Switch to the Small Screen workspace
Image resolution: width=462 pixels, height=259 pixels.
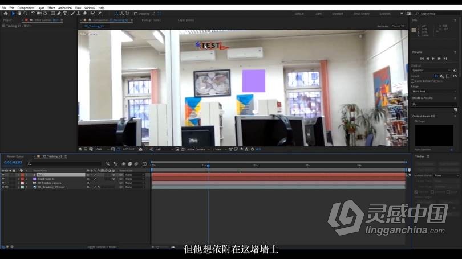pos(361,13)
